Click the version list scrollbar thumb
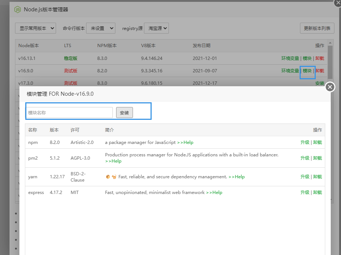Screen dimensions: 341x255 click(x=330, y=62)
